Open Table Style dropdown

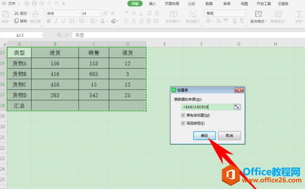pos(278,17)
